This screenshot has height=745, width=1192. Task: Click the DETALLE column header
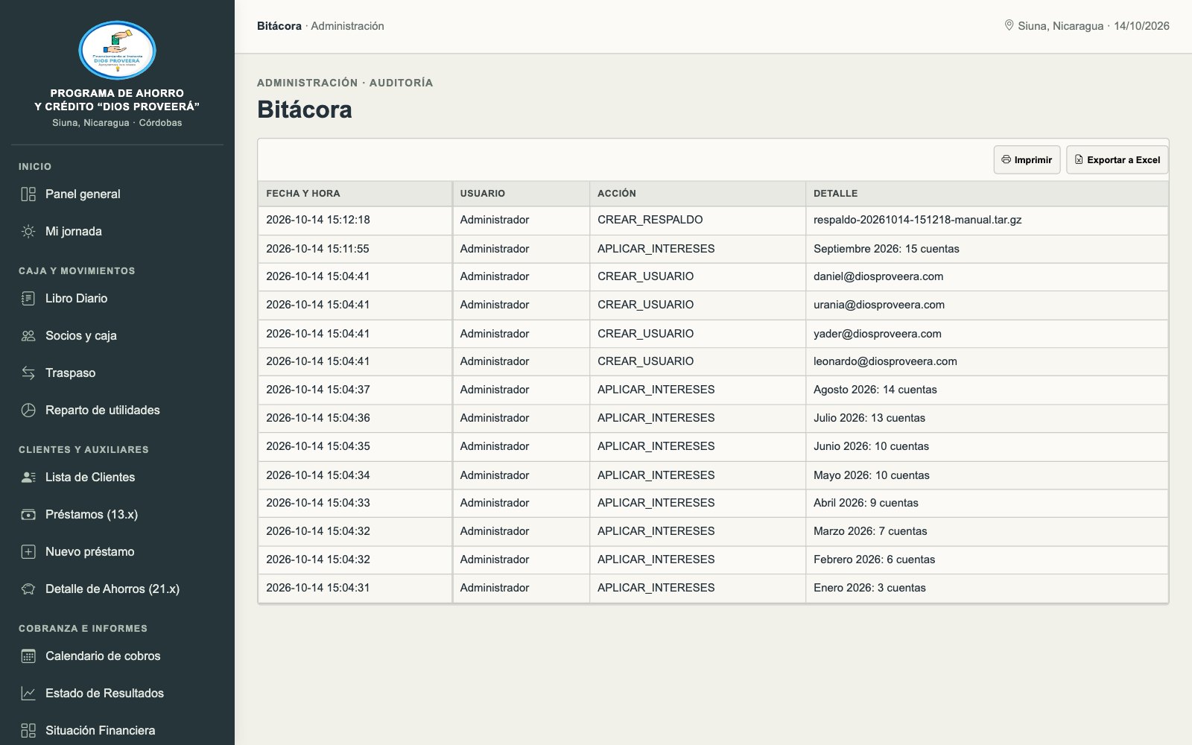[x=986, y=194]
